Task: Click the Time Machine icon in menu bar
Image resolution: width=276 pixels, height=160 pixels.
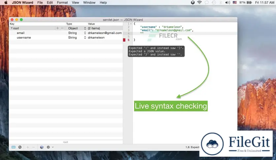Action: [214, 2]
